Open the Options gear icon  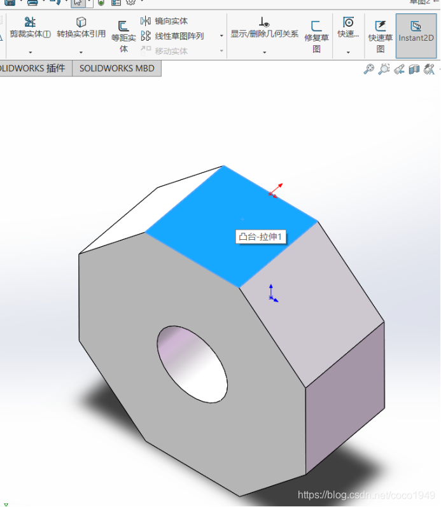(x=130, y=2)
